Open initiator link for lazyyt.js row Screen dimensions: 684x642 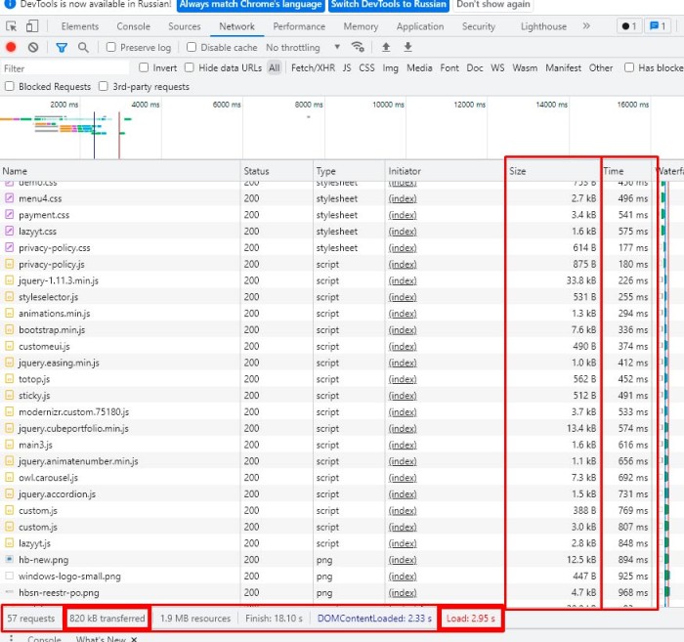pos(403,543)
